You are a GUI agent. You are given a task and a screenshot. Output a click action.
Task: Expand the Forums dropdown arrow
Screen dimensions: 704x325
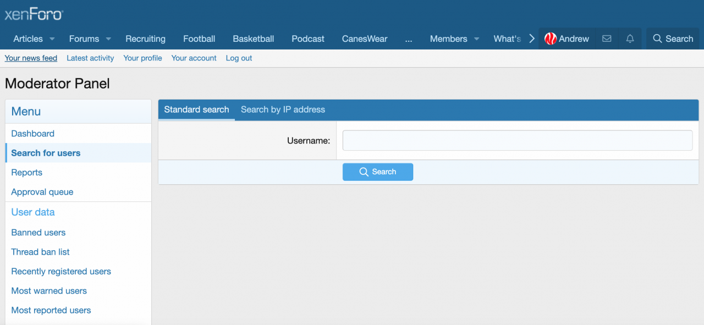coord(108,39)
